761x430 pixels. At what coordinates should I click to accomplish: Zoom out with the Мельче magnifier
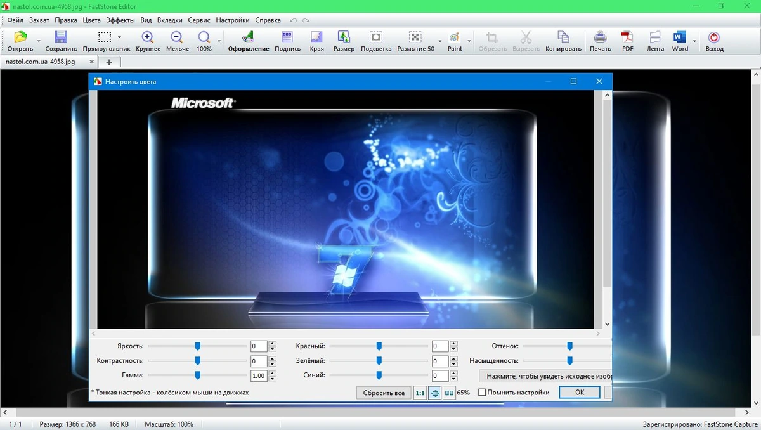[x=177, y=37]
